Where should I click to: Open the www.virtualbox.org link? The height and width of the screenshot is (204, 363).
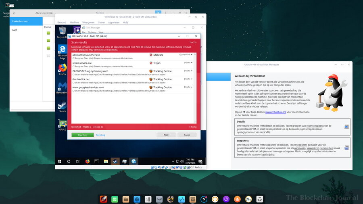point(275,112)
